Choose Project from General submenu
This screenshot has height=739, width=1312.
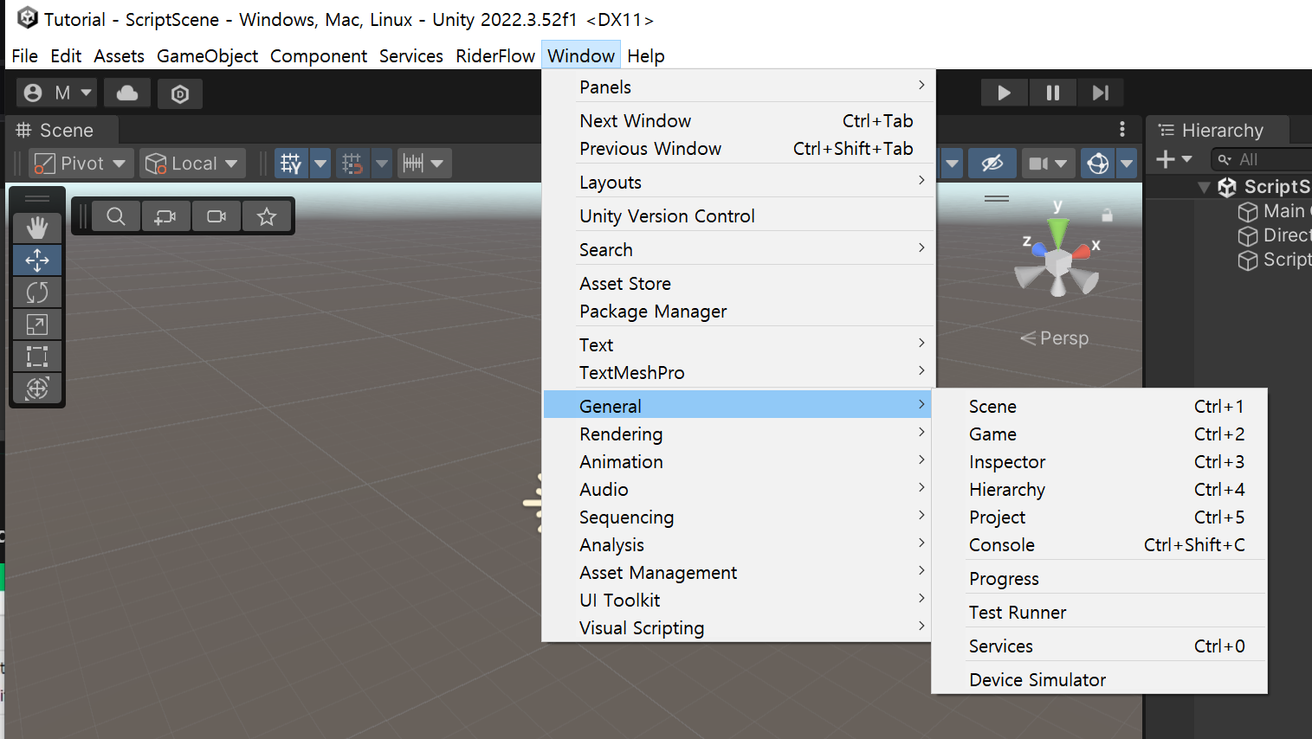click(x=1100, y=517)
